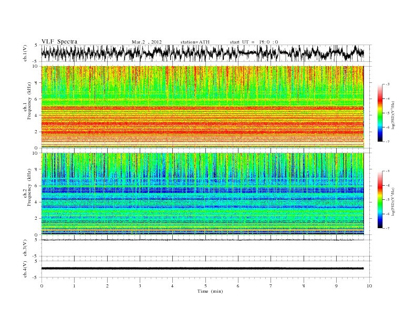Click the "-7" label on ch.1 color bar

point(388,142)
